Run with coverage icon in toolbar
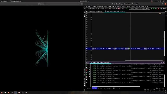The height and width of the screenshot is (94, 167). 156,9
